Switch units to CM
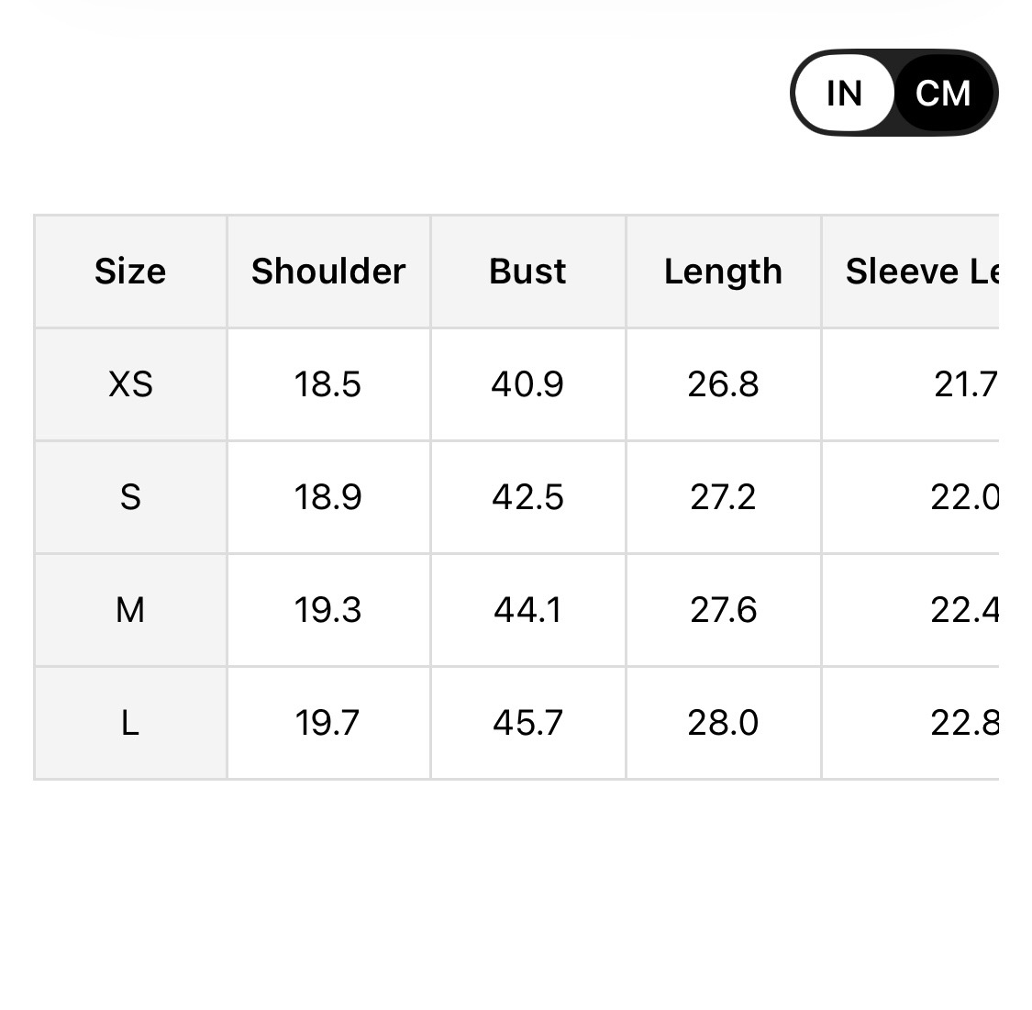 click(x=943, y=94)
